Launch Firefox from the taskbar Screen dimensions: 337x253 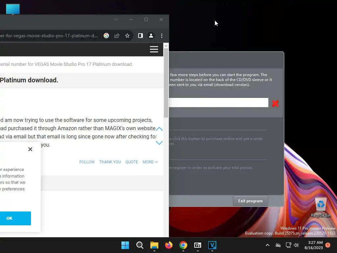point(169,245)
